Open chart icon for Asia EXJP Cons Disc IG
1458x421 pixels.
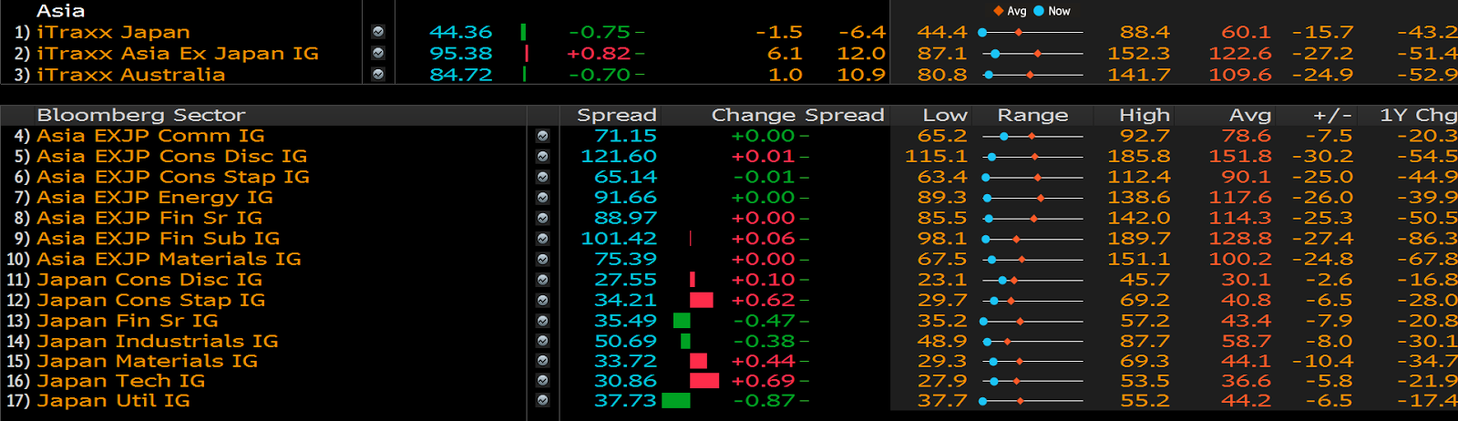tap(542, 157)
